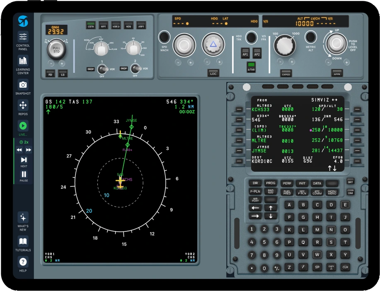Image resolution: width=380 pixels, height=291 pixels.
Task: Decrease QNH with minus button
Action: pyautogui.click(x=51, y=63)
